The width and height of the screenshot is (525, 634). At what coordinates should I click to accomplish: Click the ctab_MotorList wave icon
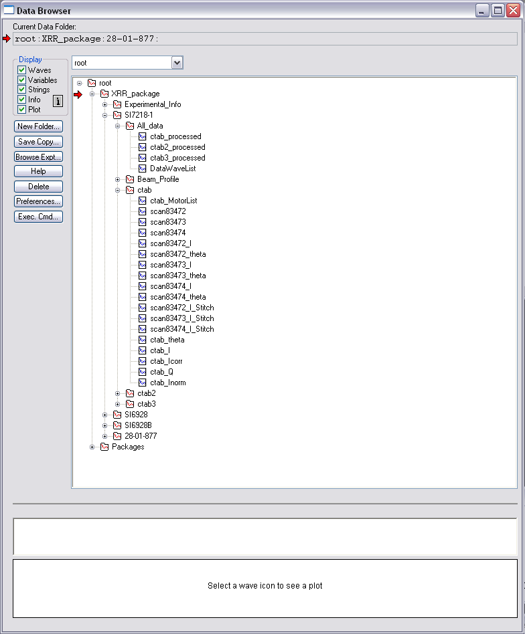pyautogui.click(x=143, y=201)
